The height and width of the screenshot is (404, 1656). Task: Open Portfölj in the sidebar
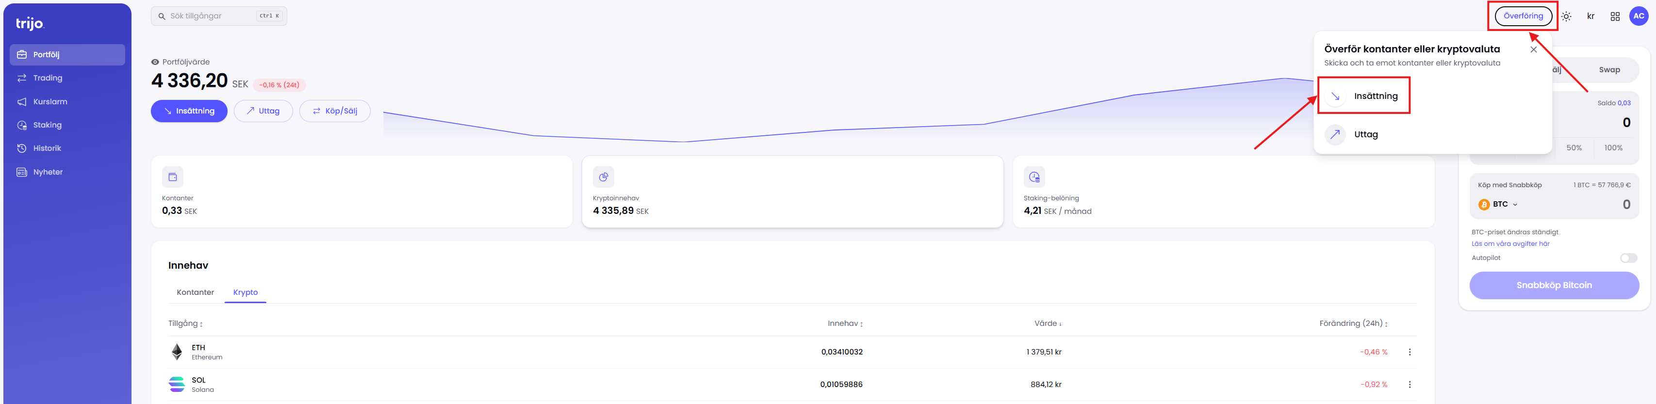pos(67,55)
